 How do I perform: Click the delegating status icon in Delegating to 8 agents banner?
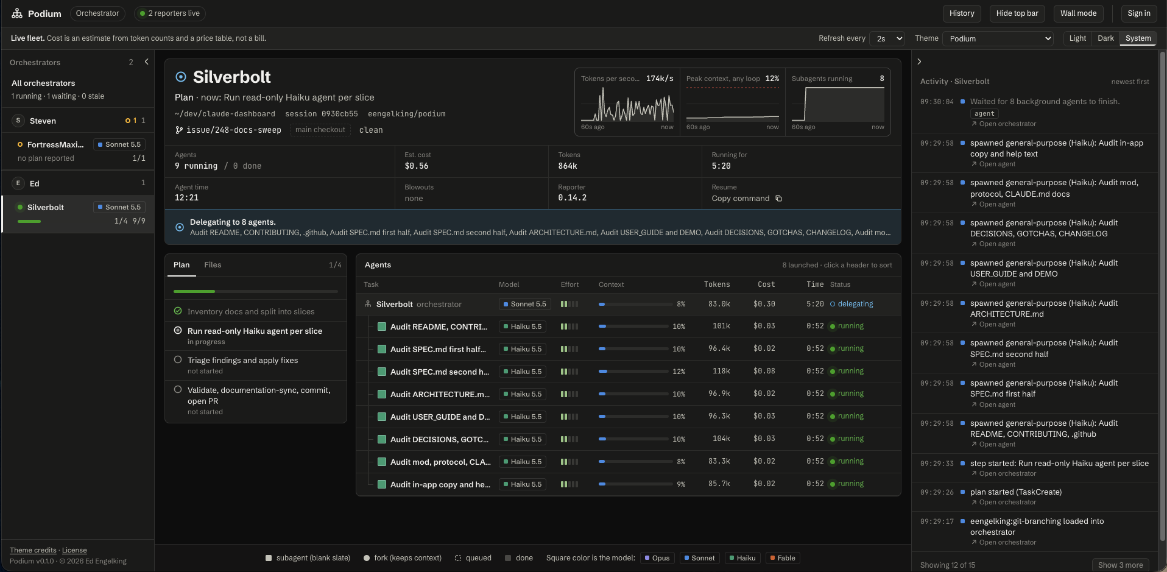(x=180, y=227)
